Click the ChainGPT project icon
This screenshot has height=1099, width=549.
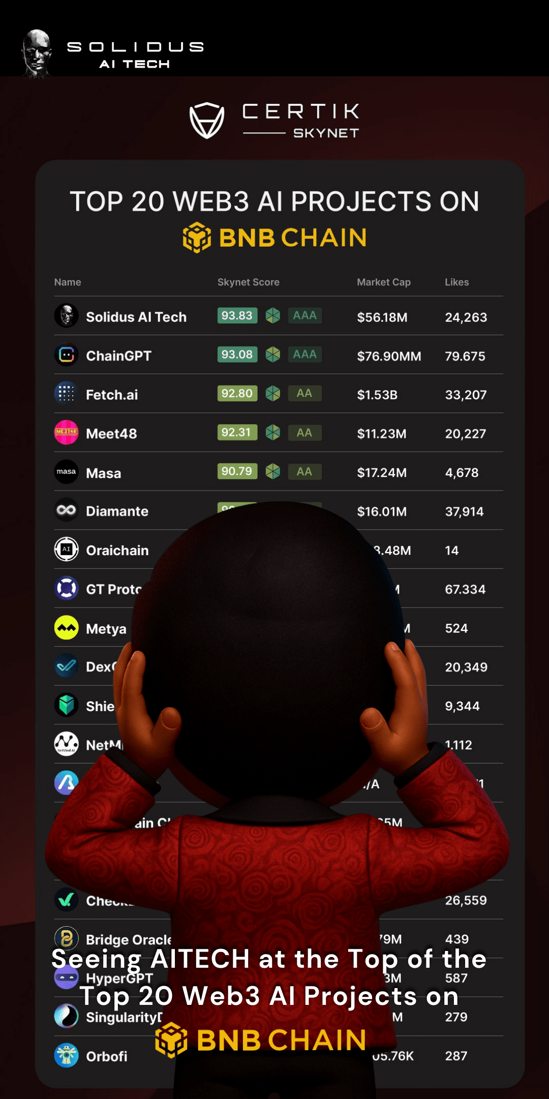[67, 355]
